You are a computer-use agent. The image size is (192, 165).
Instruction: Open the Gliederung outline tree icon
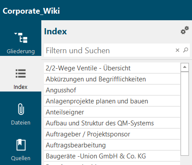click(21, 38)
